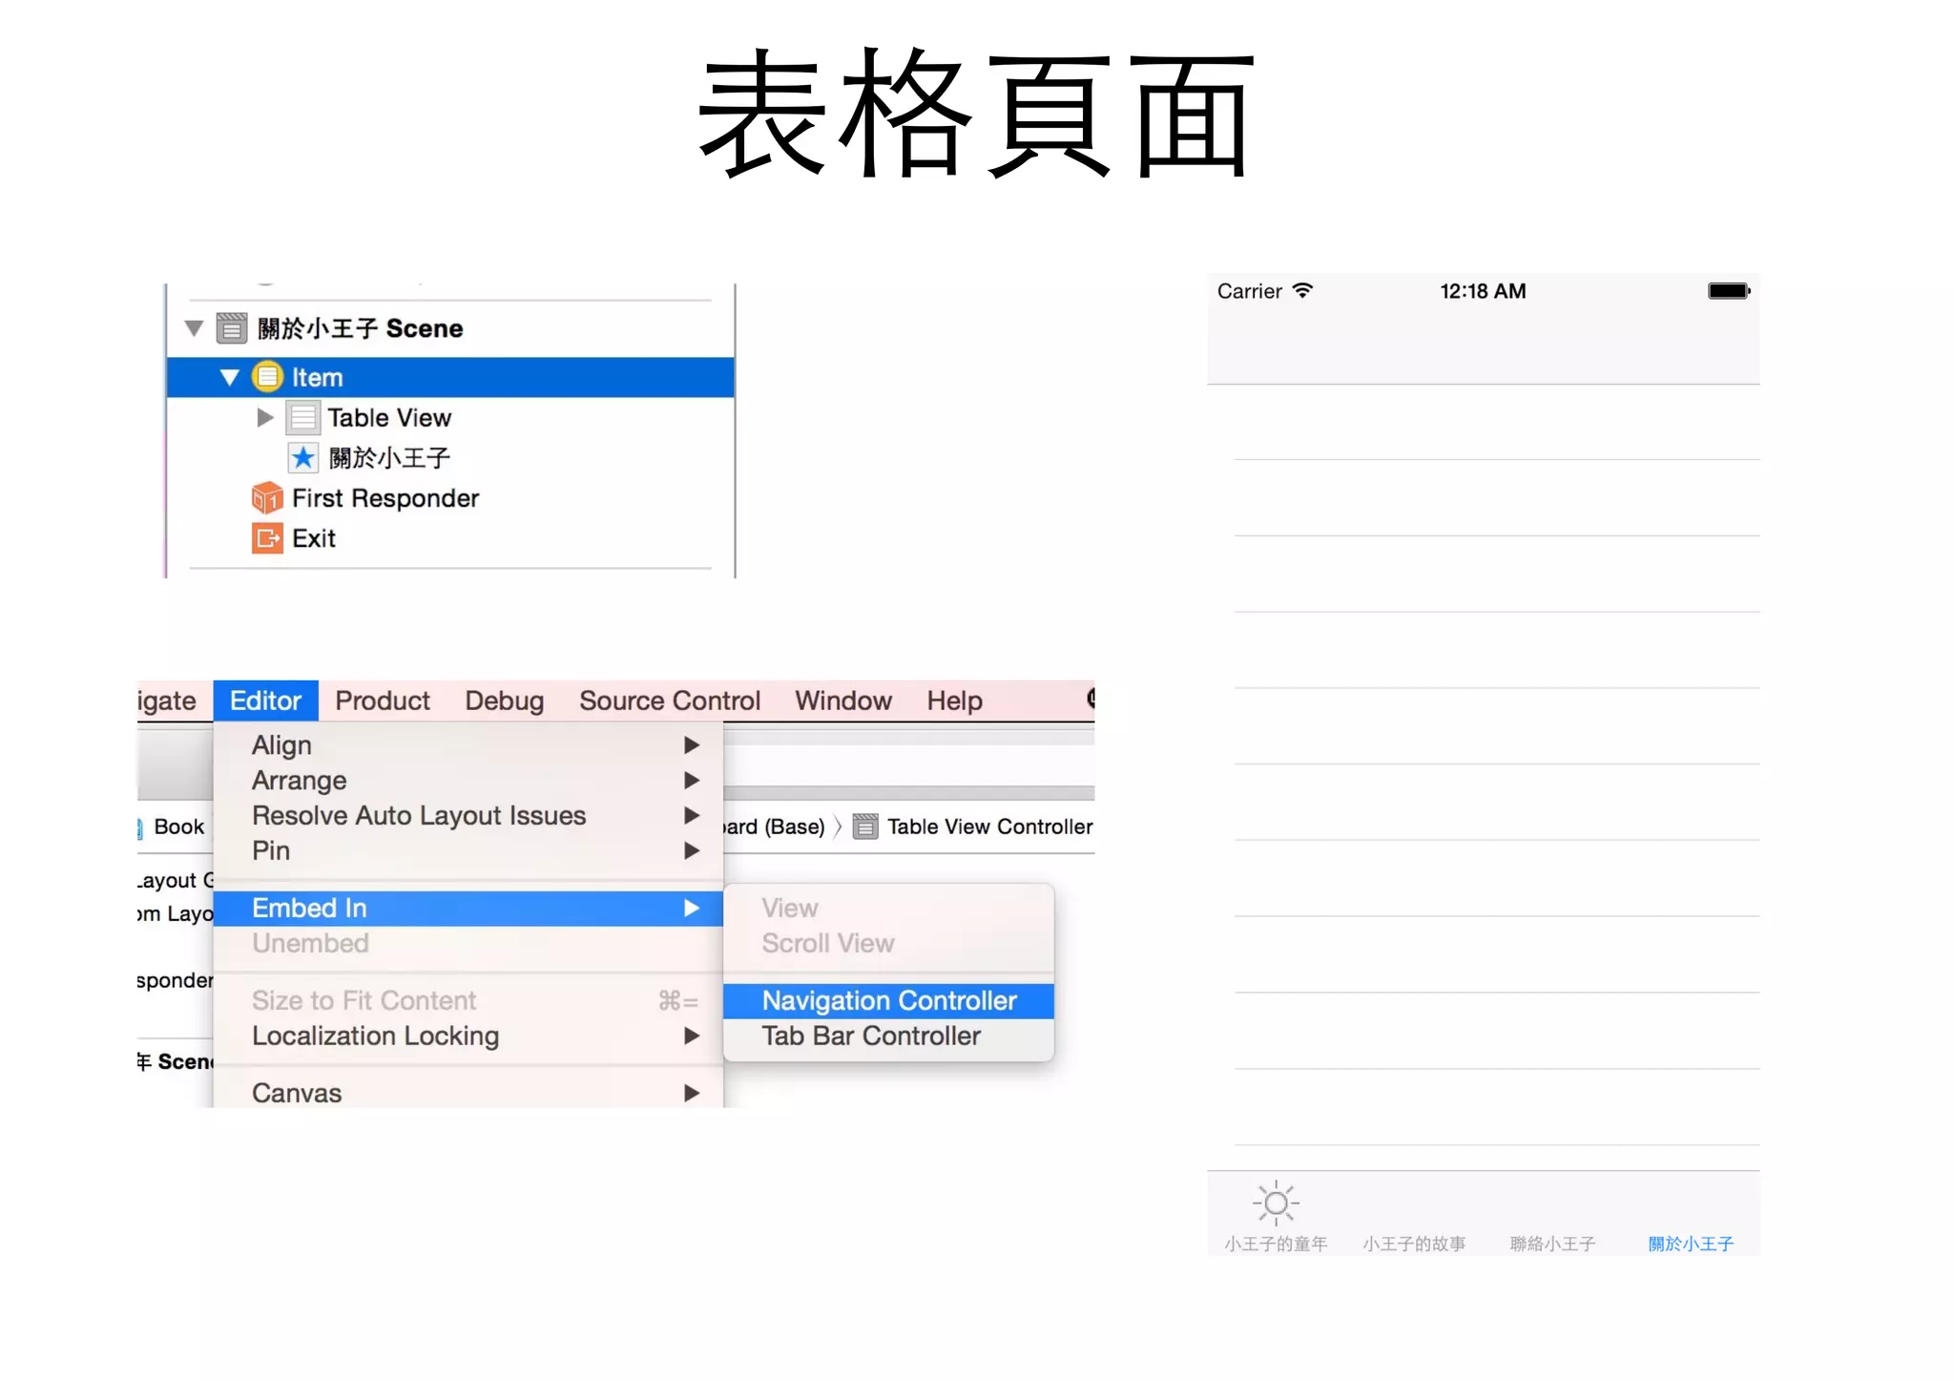Image resolution: width=1954 pixels, height=1381 pixels.
Task: Open Resolve Auto Layout Issues submenu
Action: pos(468,815)
